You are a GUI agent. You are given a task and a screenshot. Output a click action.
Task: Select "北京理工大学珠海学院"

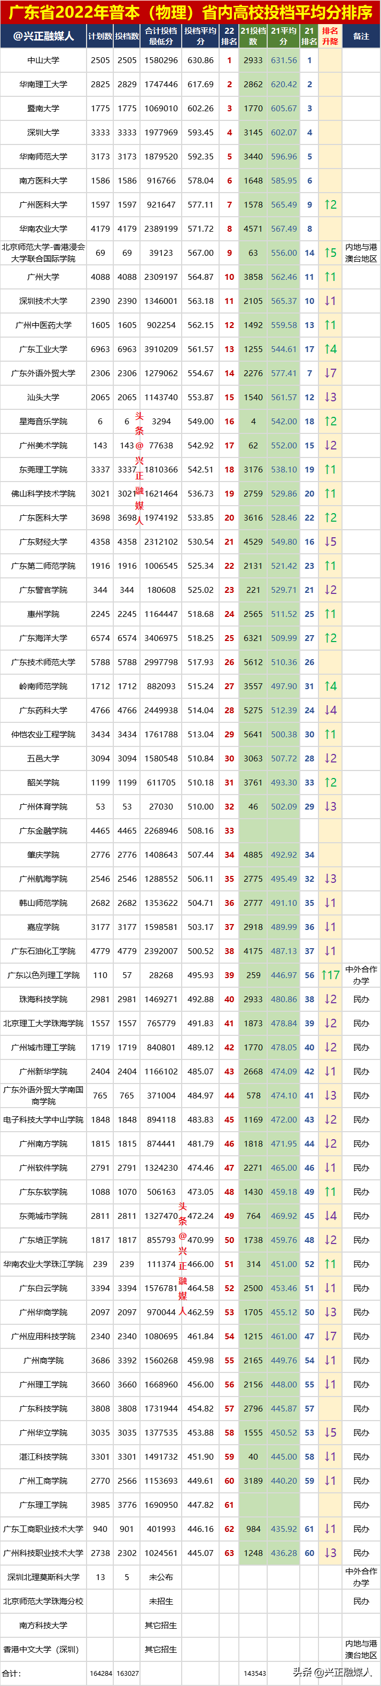pos(43,1024)
